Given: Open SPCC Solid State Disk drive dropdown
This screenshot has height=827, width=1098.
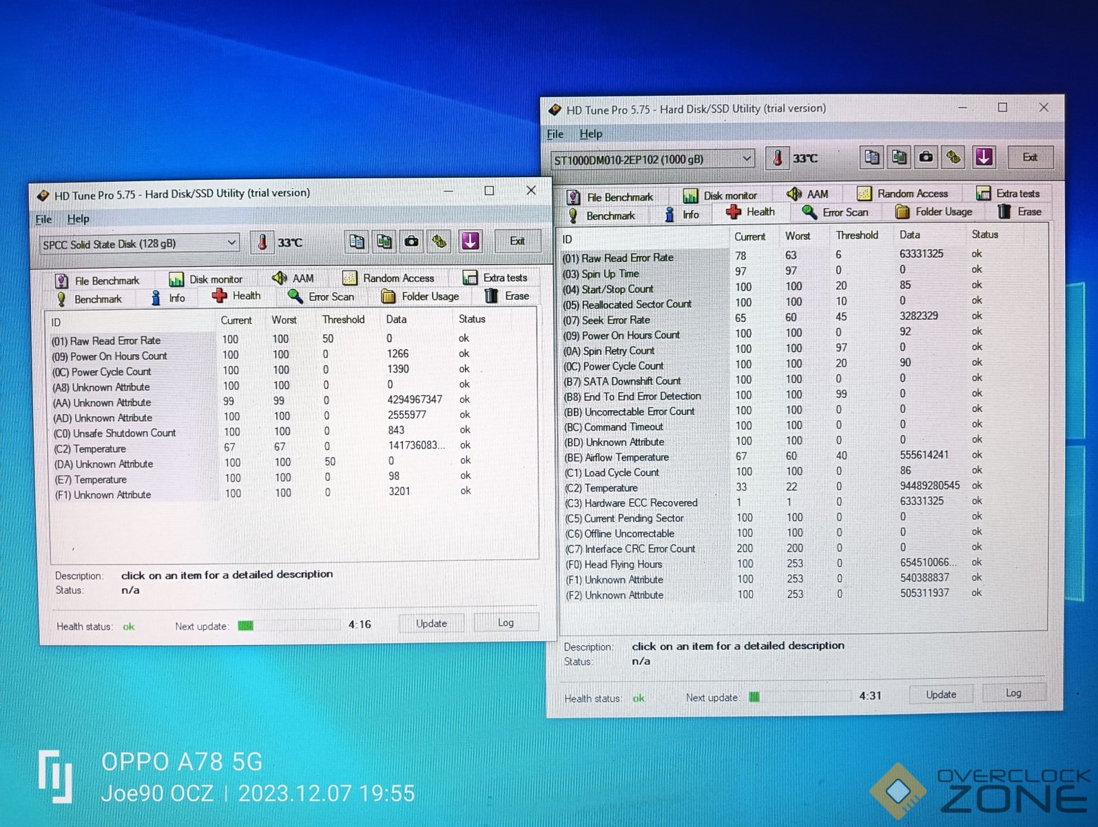Looking at the screenshot, I should 140,243.
